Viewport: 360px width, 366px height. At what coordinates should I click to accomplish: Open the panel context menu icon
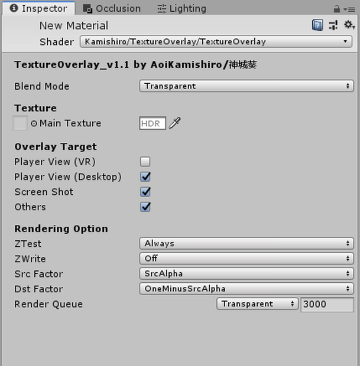[349, 9]
